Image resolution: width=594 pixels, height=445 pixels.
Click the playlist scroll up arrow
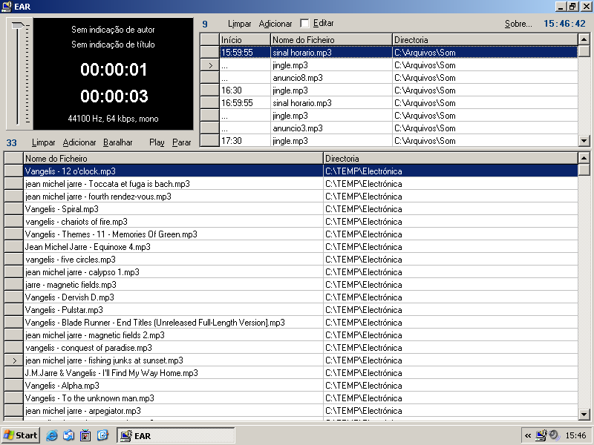[x=584, y=158]
